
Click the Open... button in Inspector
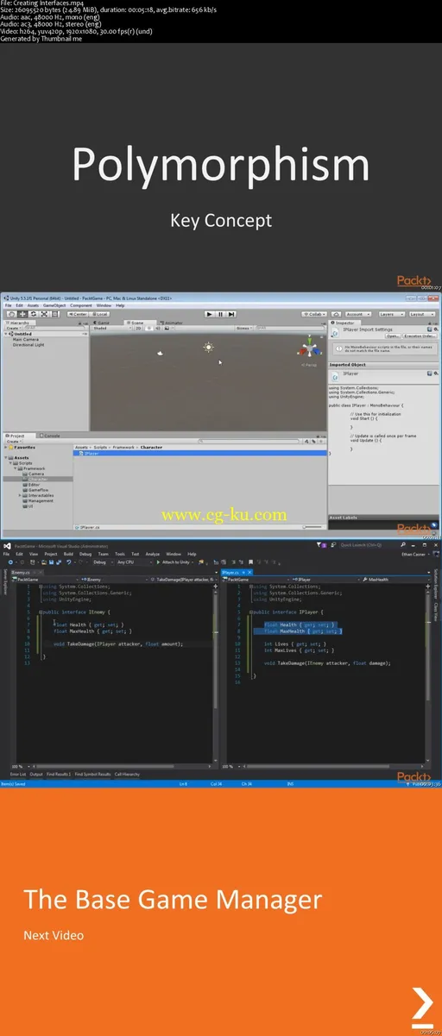(x=393, y=336)
